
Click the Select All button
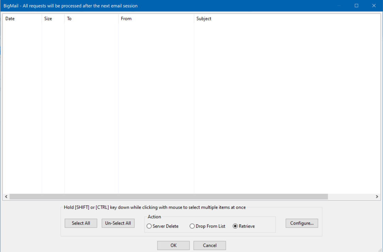coord(81,223)
